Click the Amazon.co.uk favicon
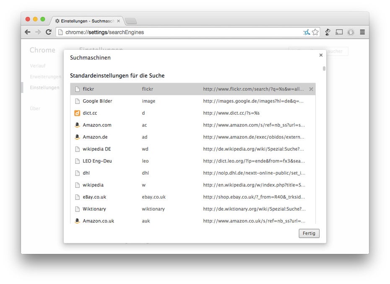 point(77,221)
